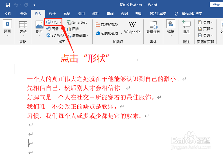Image resolution: width=223 pixels, height=155 pixels.
Task: Switch to the 审阅 ribbon tab
Action: 110,14
